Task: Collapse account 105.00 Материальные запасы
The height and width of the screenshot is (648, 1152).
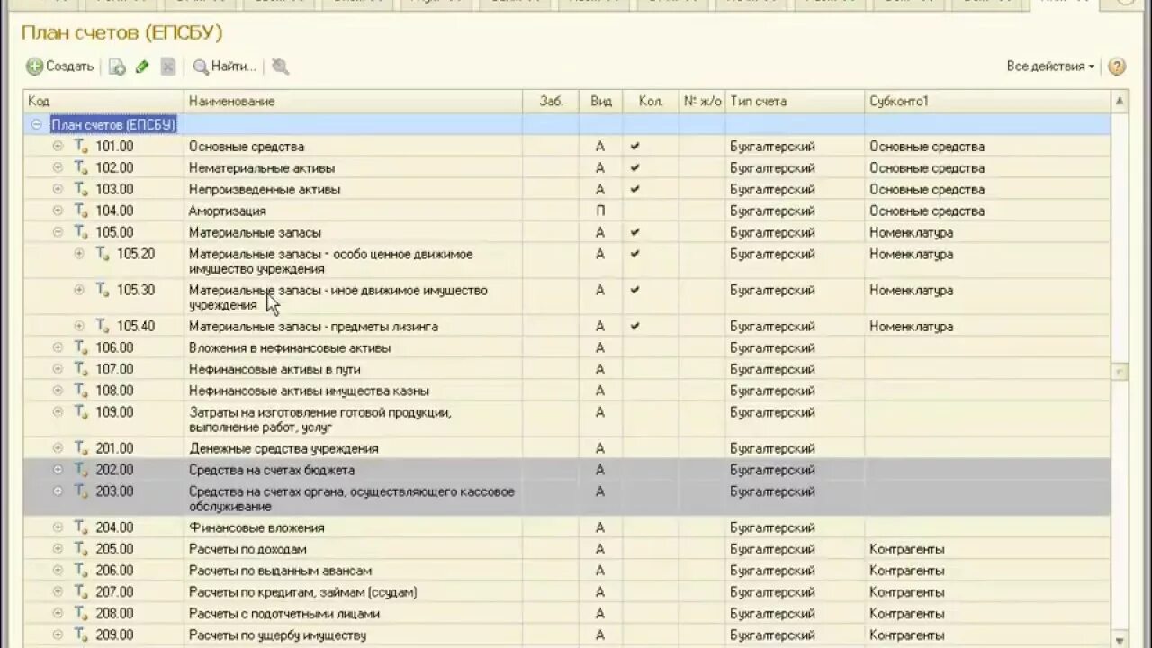Action: [x=58, y=232]
